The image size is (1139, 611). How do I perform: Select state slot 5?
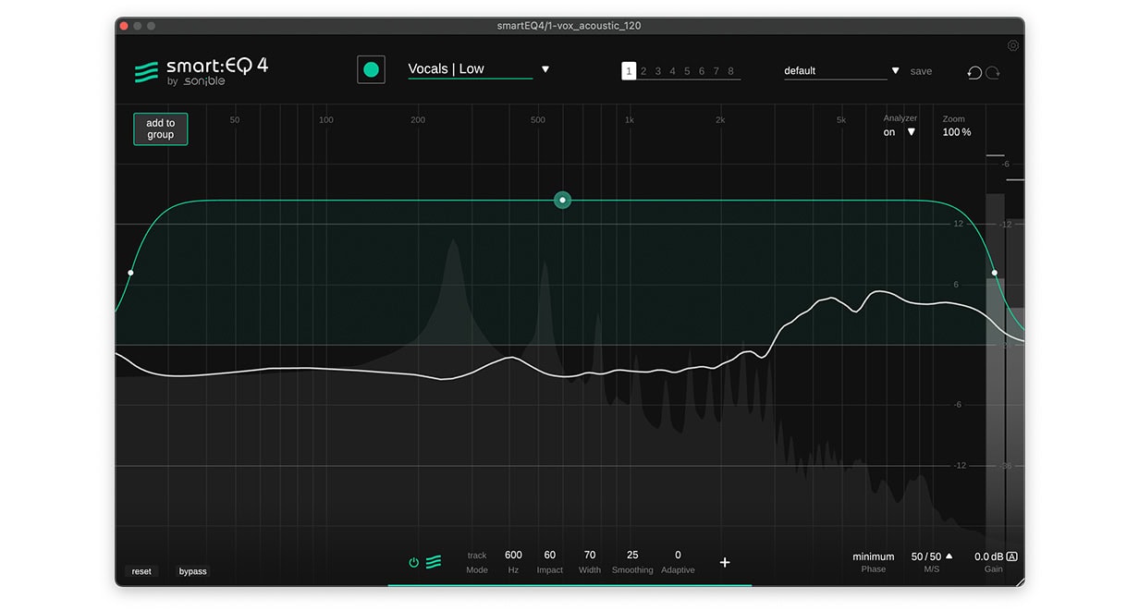[x=687, y=71]
